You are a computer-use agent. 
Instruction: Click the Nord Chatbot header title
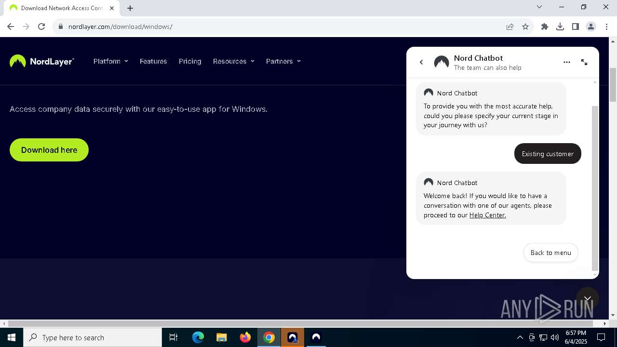[x=478, y=58]
